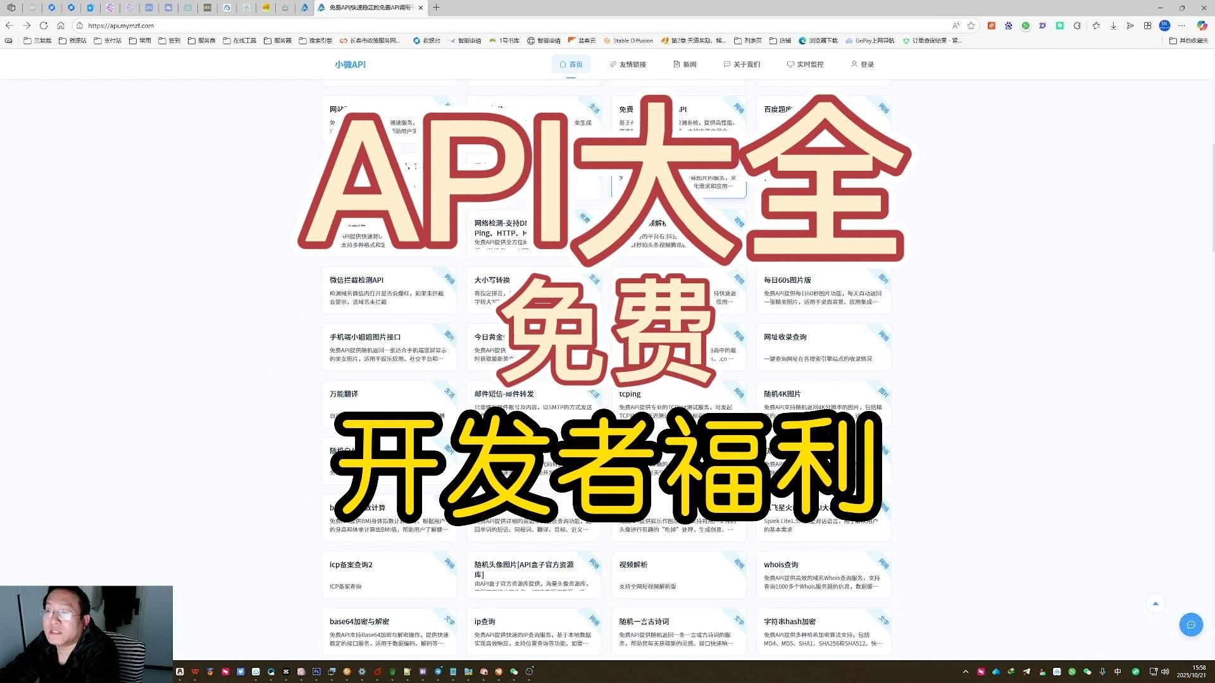The width and height of the screenshot is (1215, 683).
Task: Bookmark page with star icon
Action: point(971,25)
